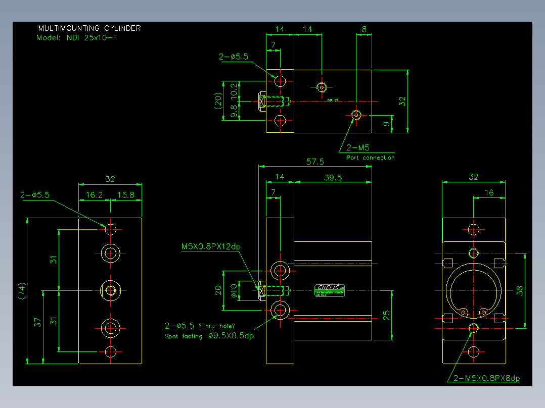Select the '2-ø5.5 ?Thru-hole?' callout
Screen dimensions: 545x408
[x=200, y=326]
